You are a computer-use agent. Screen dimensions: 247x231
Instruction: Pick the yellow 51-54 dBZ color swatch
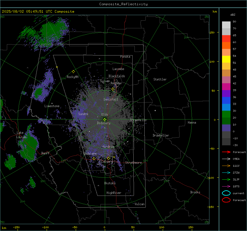tap(226, 59)
